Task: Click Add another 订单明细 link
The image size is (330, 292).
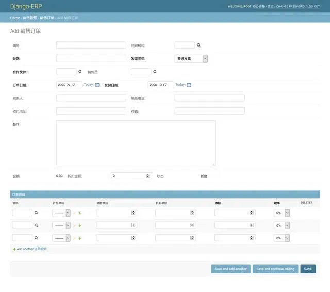Action: [31, 249]
